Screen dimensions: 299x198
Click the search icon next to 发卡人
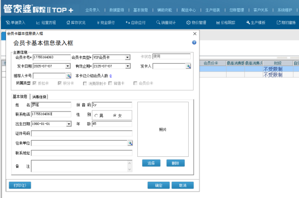pos(188,66)
